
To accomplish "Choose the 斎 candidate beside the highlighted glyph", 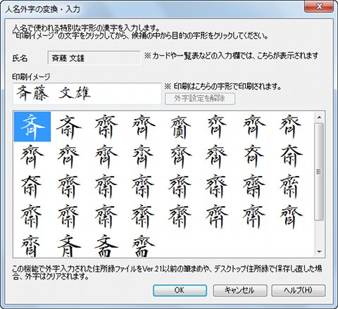I will pos(69,127).
